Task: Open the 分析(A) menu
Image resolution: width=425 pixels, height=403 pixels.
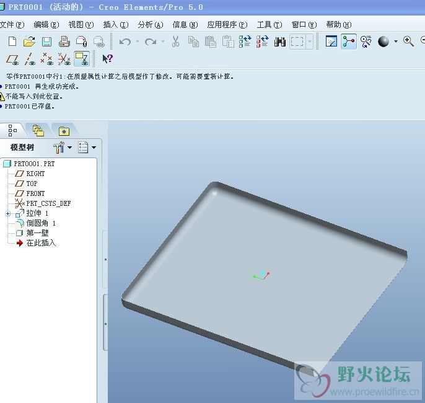Action: [x=151, y=25]
